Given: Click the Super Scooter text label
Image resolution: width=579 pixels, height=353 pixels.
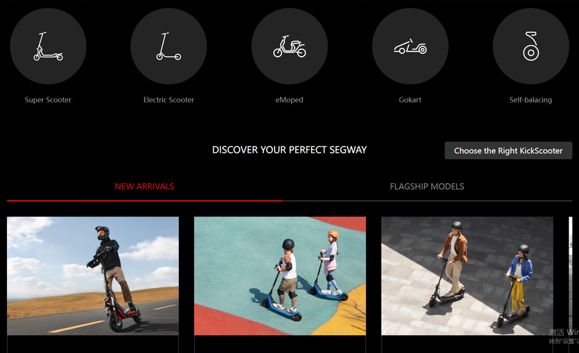Looking at the screenshot, I should tap(48, 100).
